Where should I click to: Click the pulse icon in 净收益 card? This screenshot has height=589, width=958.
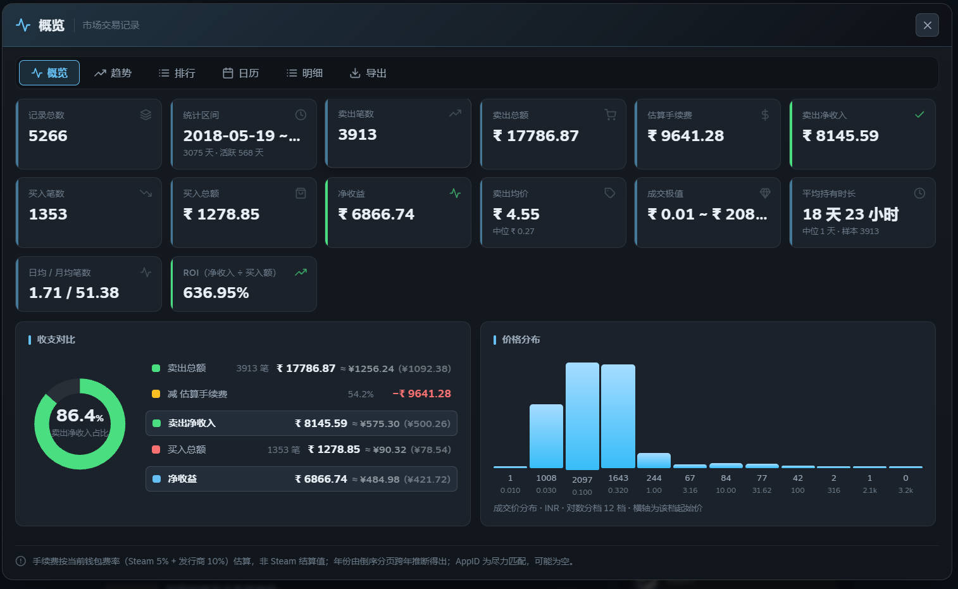455,193
